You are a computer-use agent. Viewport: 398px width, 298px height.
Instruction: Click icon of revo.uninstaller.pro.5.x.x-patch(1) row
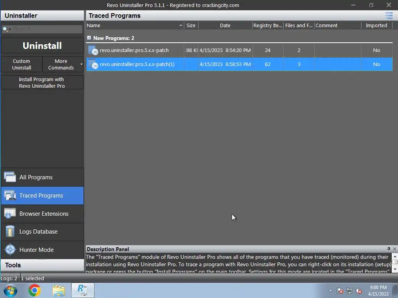point(93,64)
